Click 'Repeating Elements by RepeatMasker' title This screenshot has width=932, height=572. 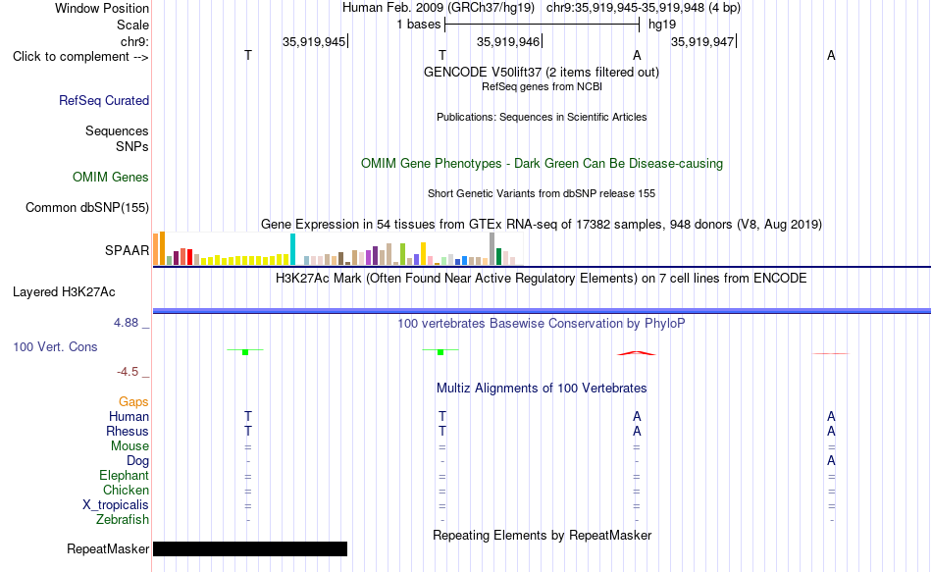(x=543, y=535)
